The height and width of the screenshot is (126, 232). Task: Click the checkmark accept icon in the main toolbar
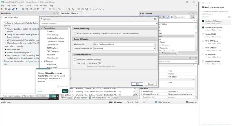coord(97,9)
